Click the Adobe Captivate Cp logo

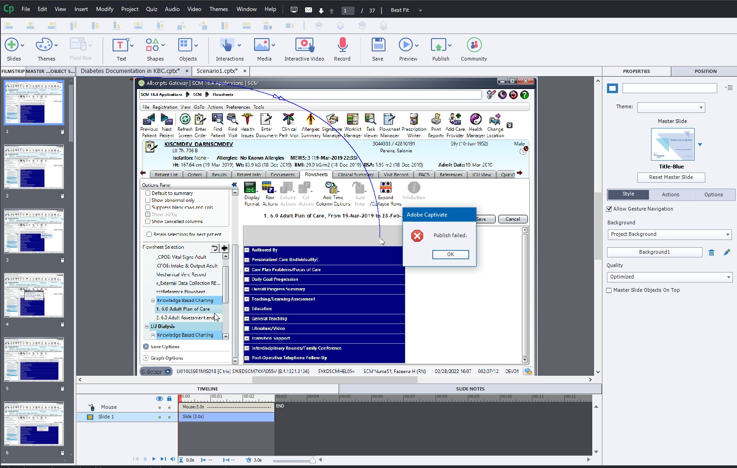pyautogui.click(x=9, y=9)
